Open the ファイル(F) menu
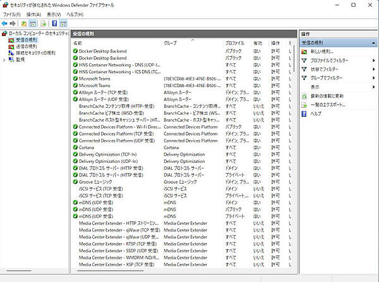 click(11, 13)
